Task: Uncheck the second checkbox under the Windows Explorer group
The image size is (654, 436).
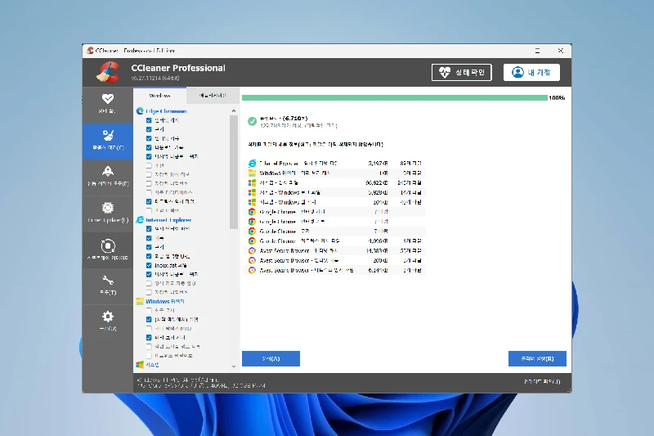Action: coord(149,320)
